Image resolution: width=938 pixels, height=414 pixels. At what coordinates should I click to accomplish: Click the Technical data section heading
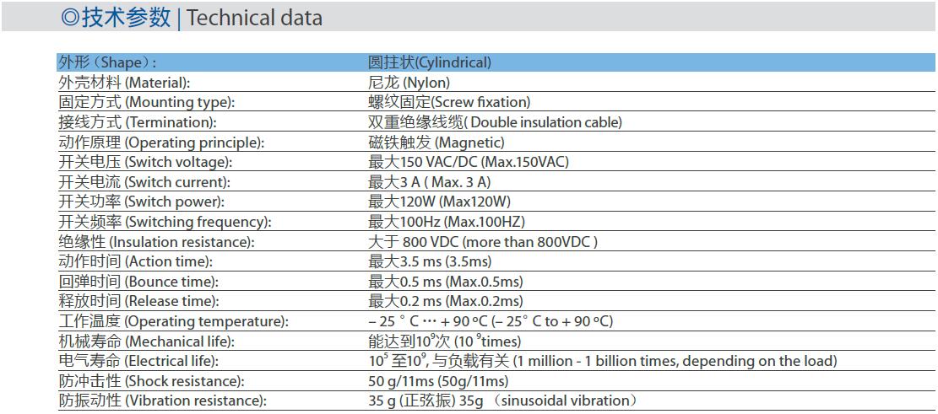point(192,18)
